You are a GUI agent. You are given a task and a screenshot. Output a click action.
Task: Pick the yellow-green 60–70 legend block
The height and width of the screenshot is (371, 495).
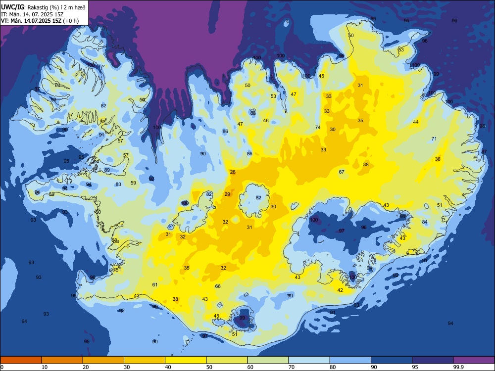(x=268, y=360)
